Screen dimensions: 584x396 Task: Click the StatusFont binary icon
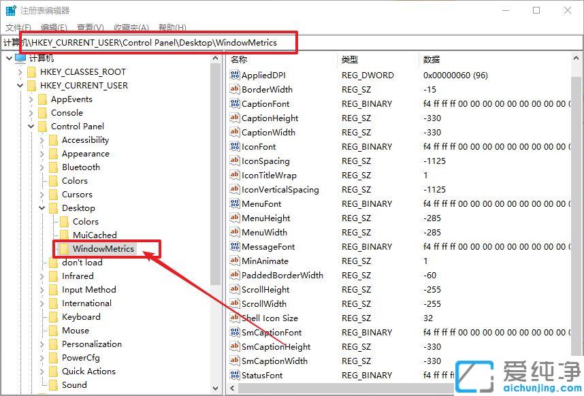pyautogui.click(x=236, y=375)
